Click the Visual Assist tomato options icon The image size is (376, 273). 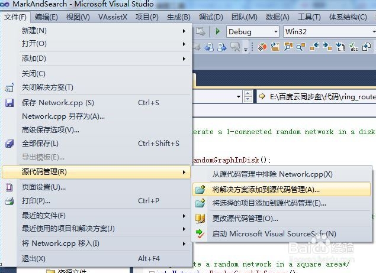pyautogui.click(x=262, y=47)
